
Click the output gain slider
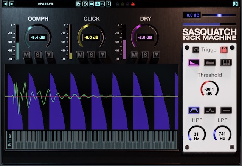click(x=219, y=15)
